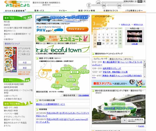Open the English link
This screenshot has height=131, width=156.
pyautogui.click(x=141, y=126)
